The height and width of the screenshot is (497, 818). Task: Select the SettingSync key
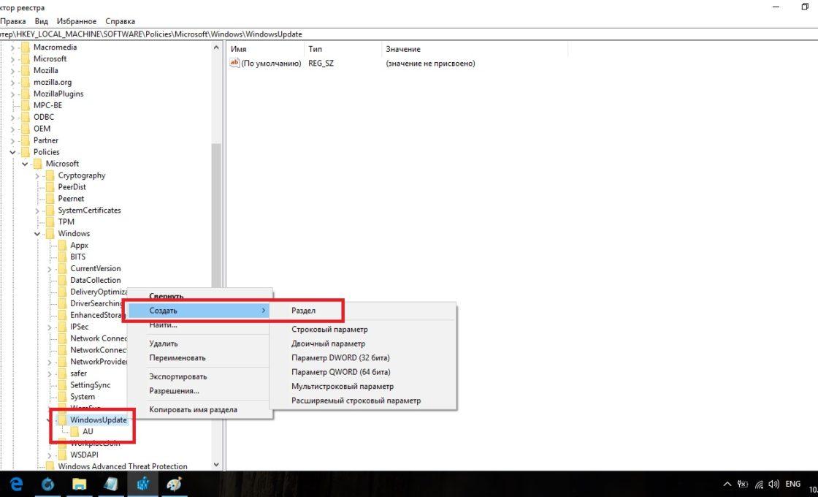(91, 385)
